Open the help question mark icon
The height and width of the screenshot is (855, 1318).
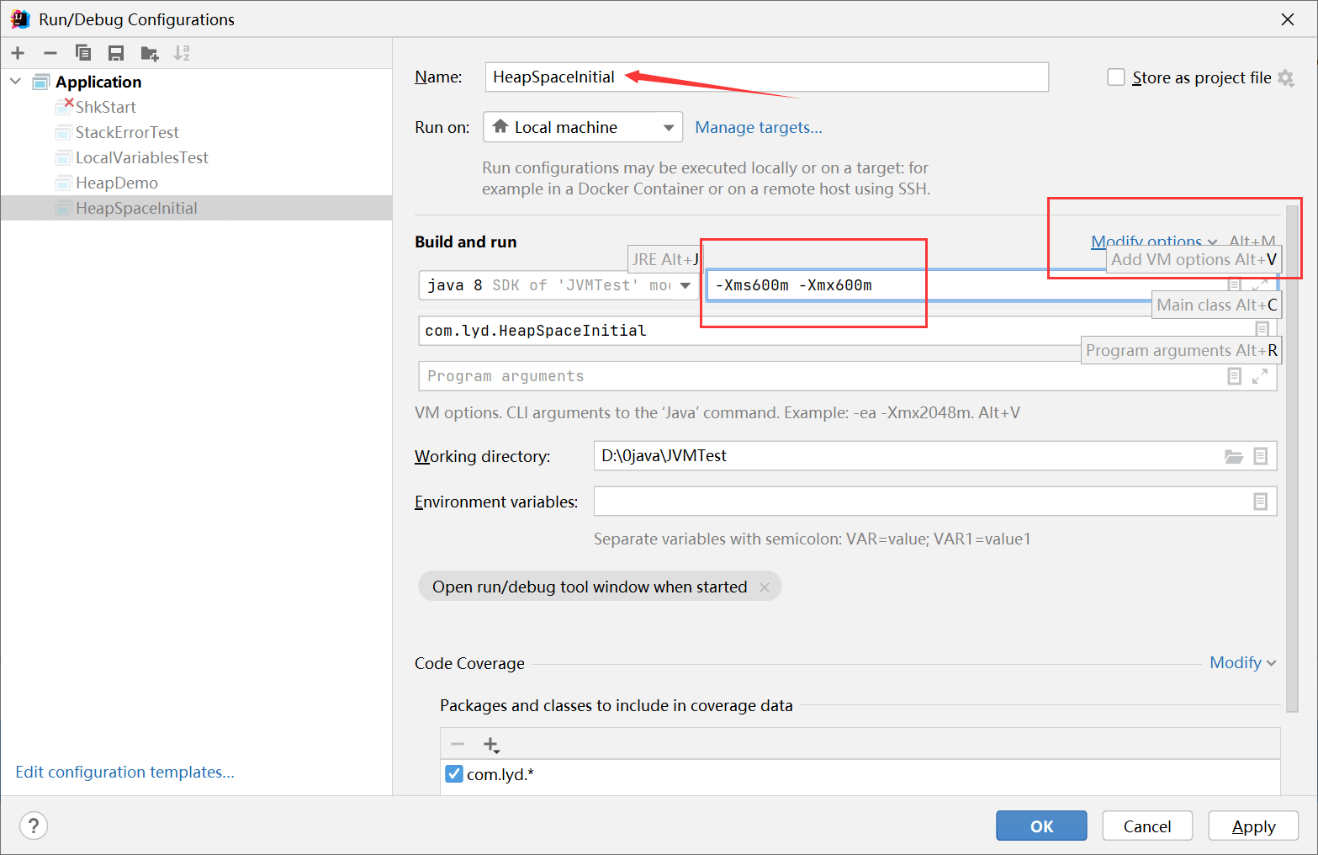[34, 826]
